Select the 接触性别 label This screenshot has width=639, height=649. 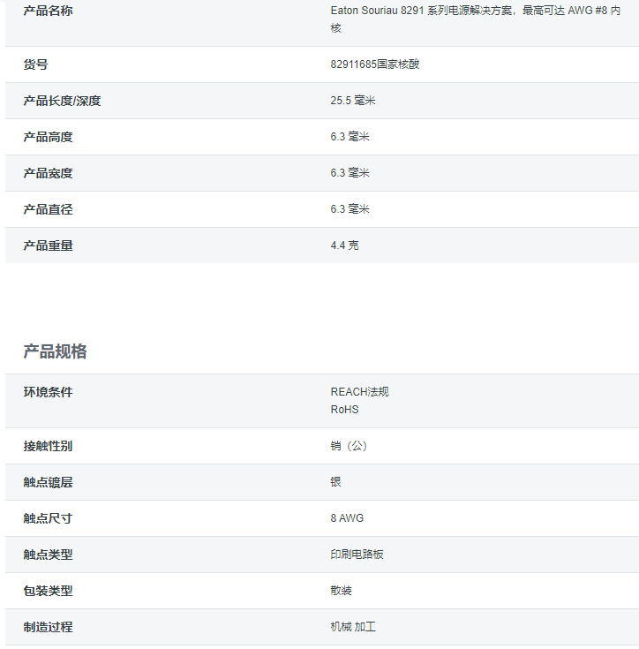(x=48, y=446)
